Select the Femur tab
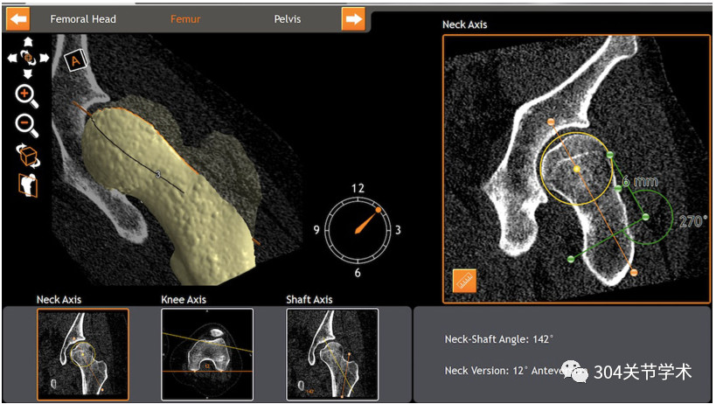The height and width of the screenshot is (404, 716). pos(185,19)
